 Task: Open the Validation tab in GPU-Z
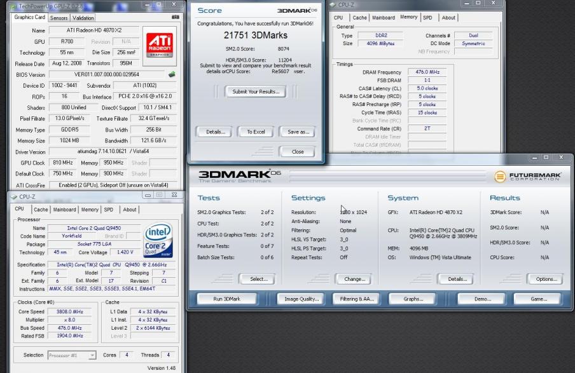(x=83, y=18)
